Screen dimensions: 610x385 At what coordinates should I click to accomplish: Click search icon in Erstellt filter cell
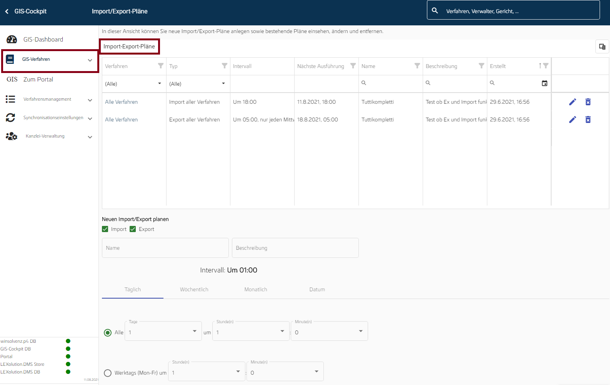[492, 83]
